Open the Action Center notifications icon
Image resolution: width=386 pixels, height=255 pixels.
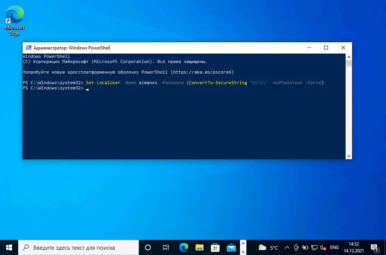(374, 247)
